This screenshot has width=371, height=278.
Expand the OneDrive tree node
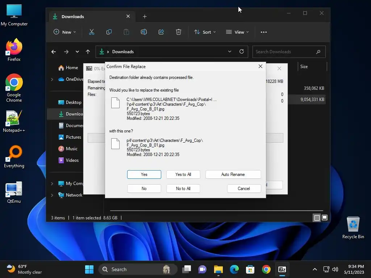(52, 79)
